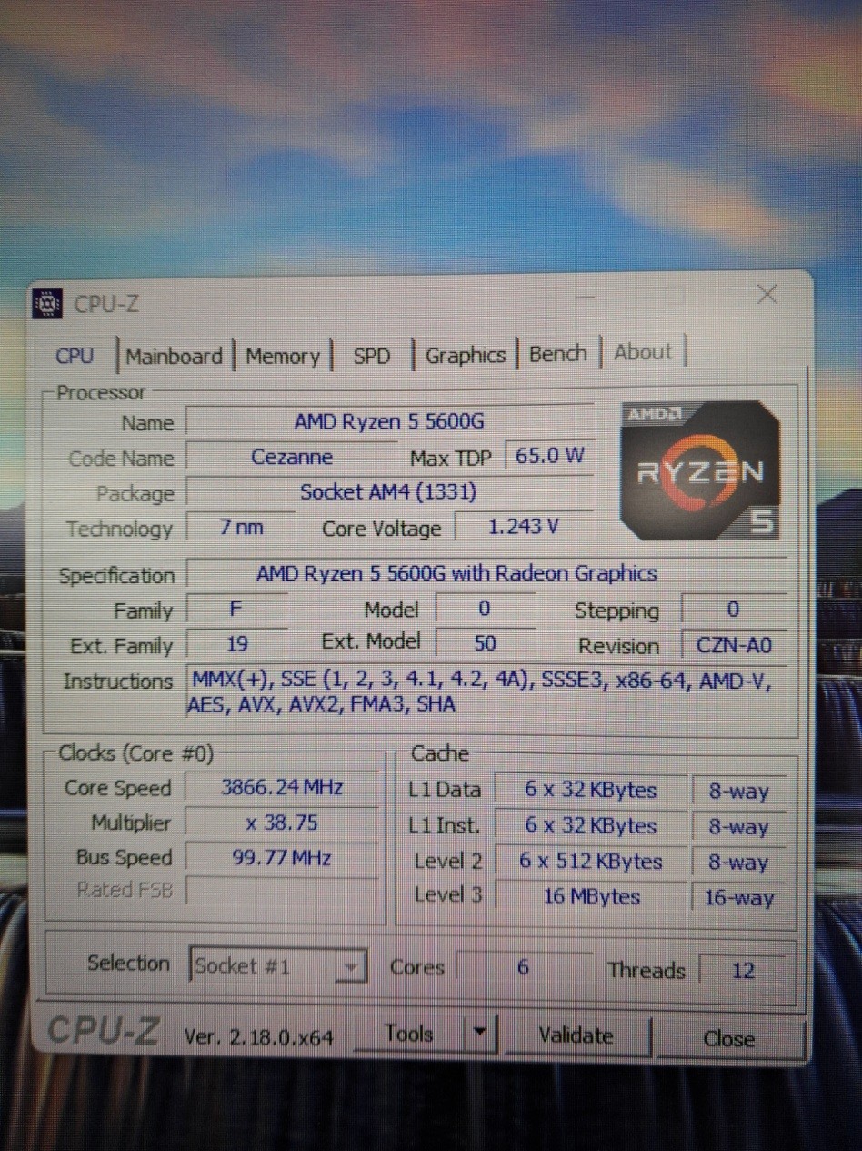Viewport: 862px width, 1151px height.
Task: Expand the Socket #1 selection dropdown
Action: tap(348, 967)
